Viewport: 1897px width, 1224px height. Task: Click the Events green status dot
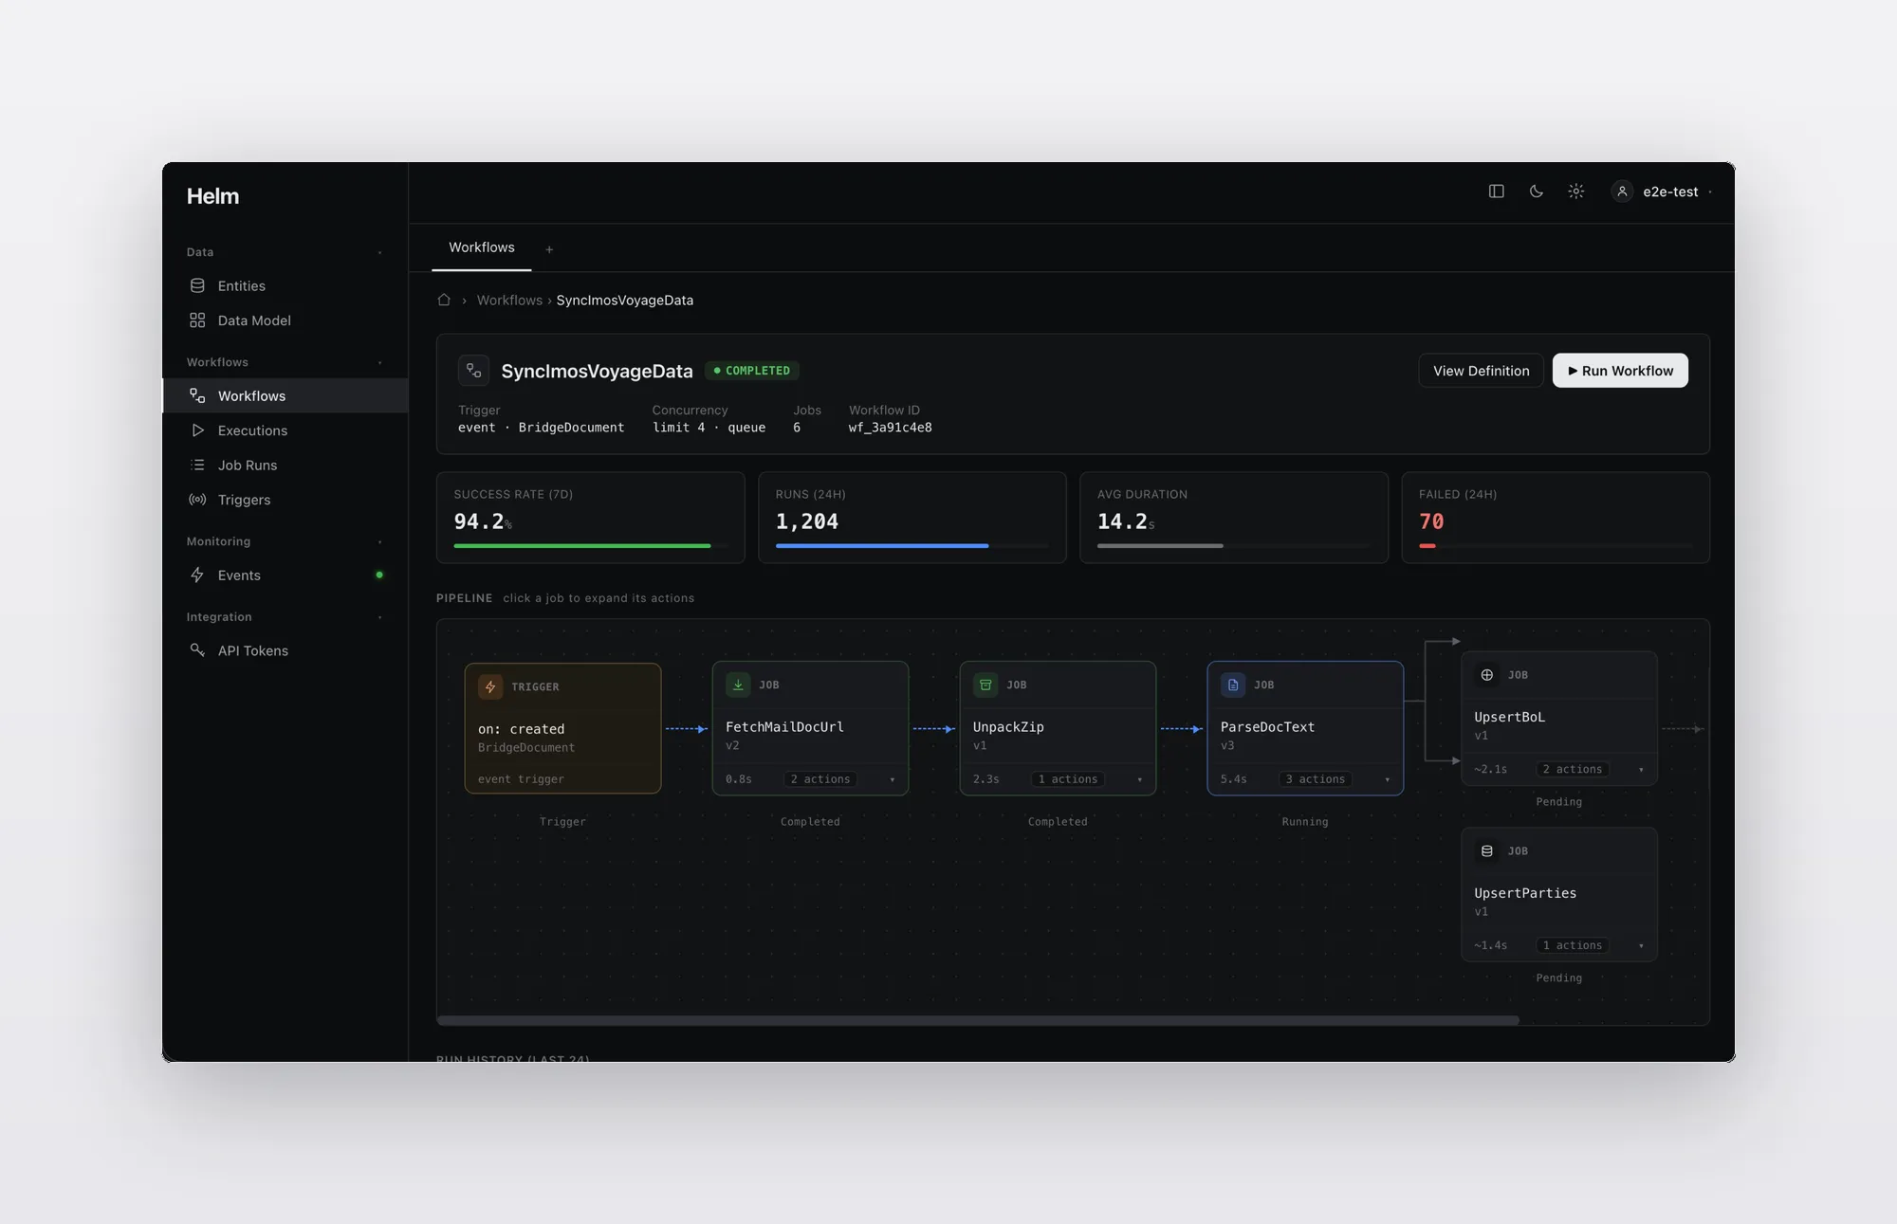tap(379, 575)
